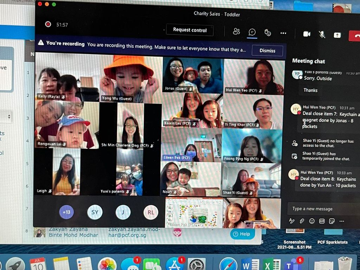Select Shao Yi (Guest) video tile
The image size is (360, 270).
(x=251, y=180)
